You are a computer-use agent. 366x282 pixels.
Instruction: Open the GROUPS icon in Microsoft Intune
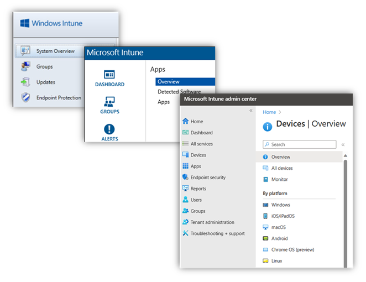(109, 102)
